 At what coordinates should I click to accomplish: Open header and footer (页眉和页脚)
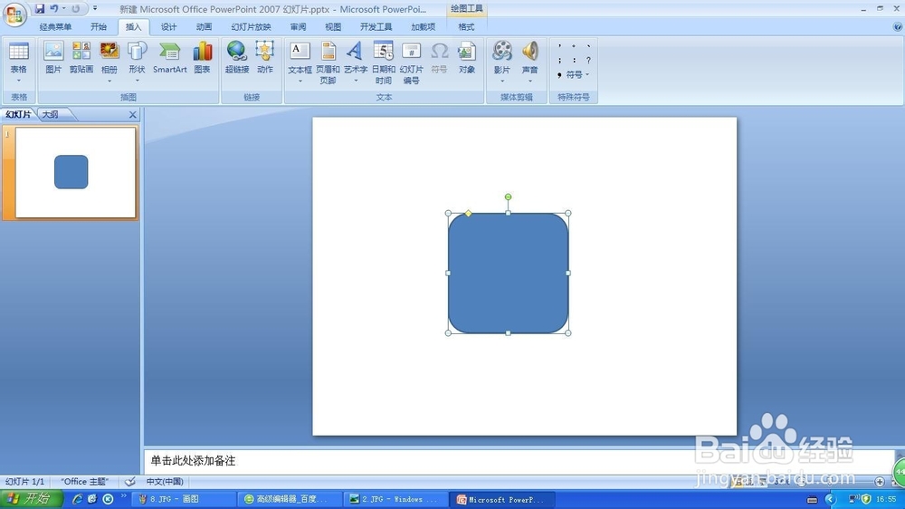[328, 62]
